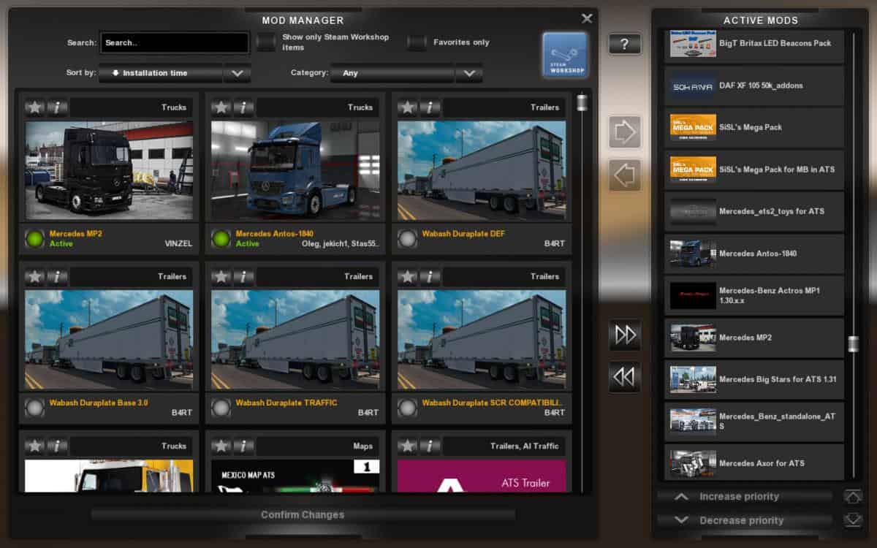Open info for Wabash Duraplate DEF mod
Screen dimensions: 877x548
pos(430,107)
